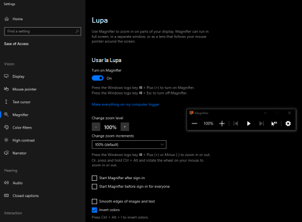This screenshot has width=302, height=222.
Task: Open Narrator settings
Action: 19,153
